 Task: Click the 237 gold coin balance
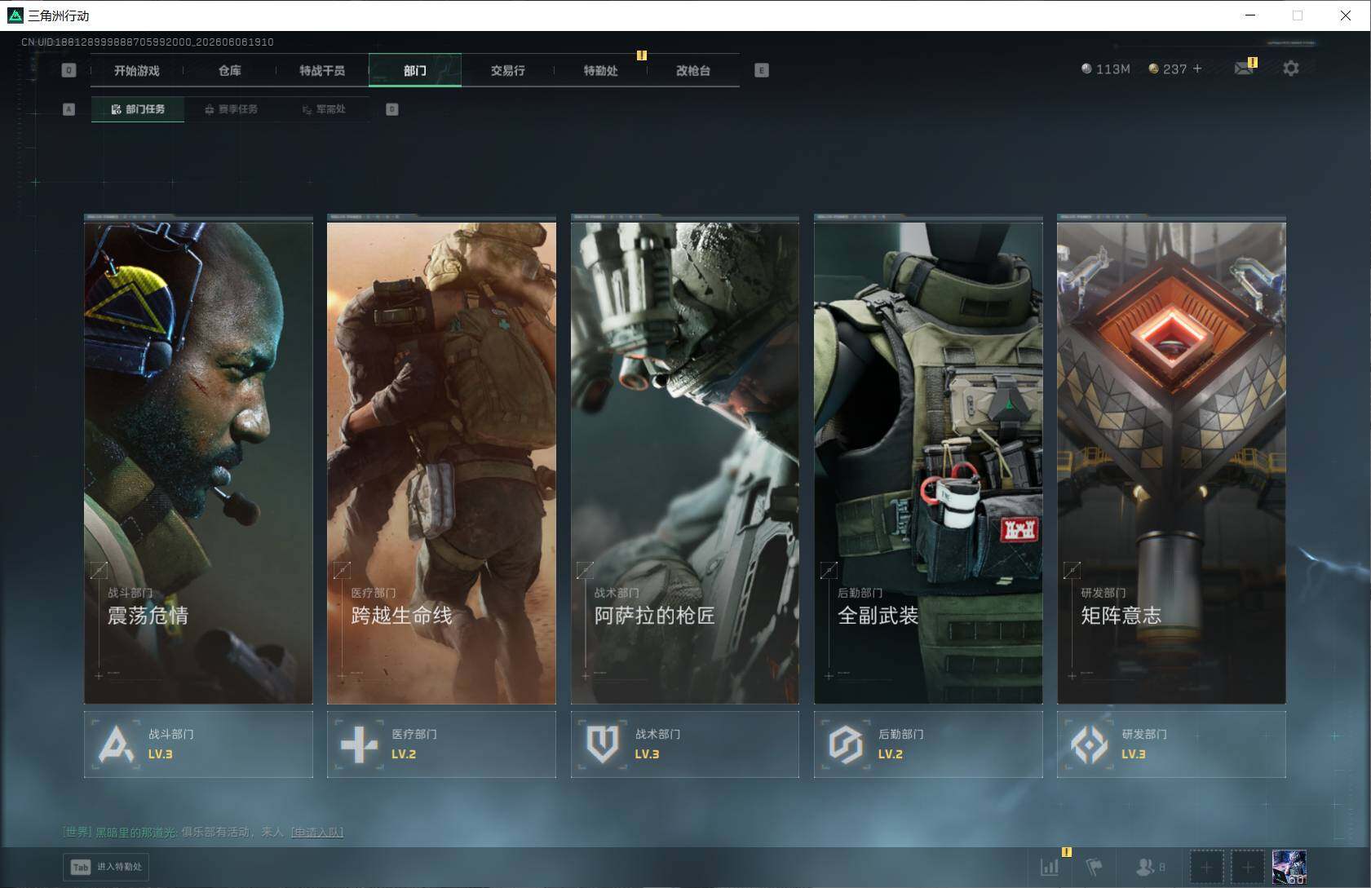coord(1167,69)
